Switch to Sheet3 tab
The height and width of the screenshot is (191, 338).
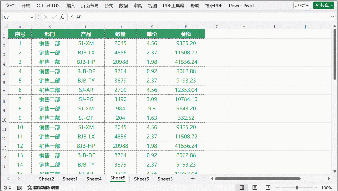pyautogui.click(x=165, y=179)
